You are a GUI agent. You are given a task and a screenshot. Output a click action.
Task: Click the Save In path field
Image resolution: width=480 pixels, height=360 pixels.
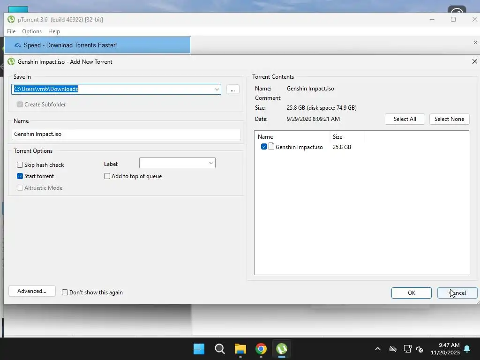tap(116, 90)
